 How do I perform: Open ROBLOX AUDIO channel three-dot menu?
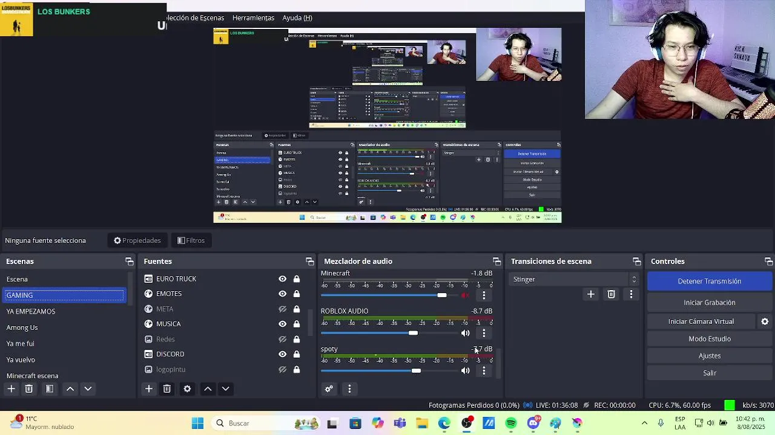484,333
